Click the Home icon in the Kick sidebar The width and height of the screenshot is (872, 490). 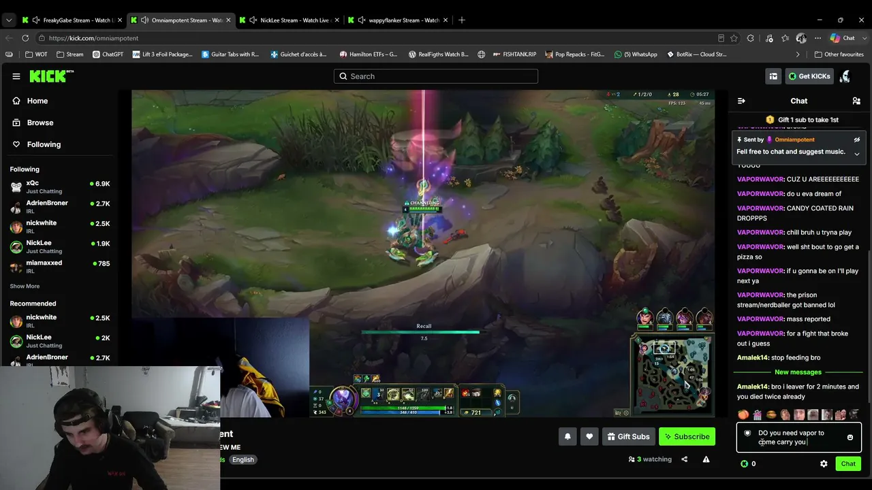coord(16,101)
